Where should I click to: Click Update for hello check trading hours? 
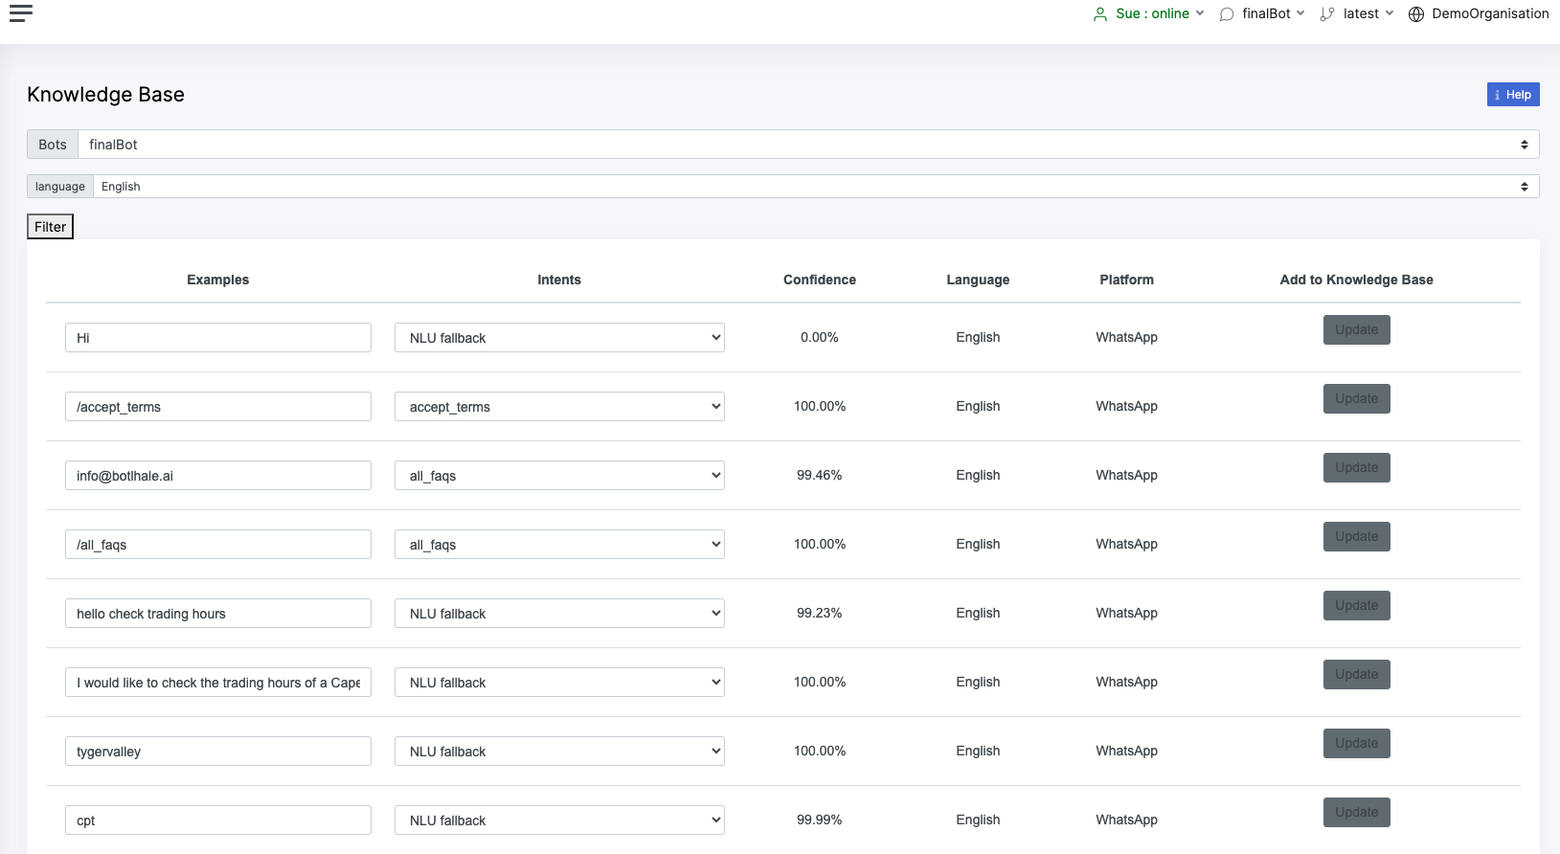click(1356, 605)
